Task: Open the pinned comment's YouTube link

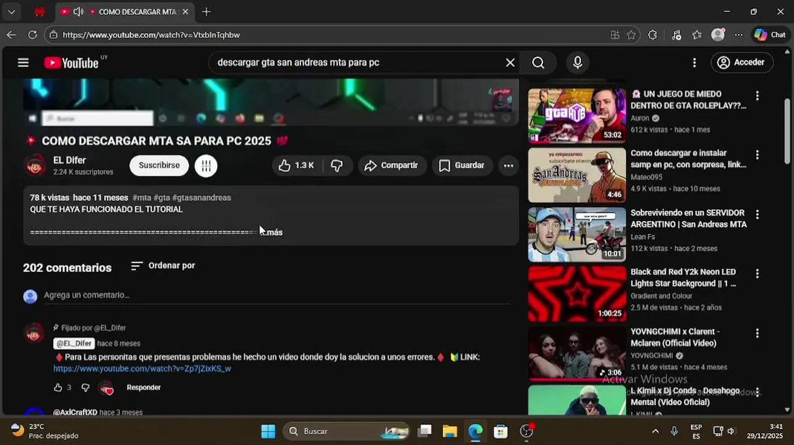Action: 142,369
